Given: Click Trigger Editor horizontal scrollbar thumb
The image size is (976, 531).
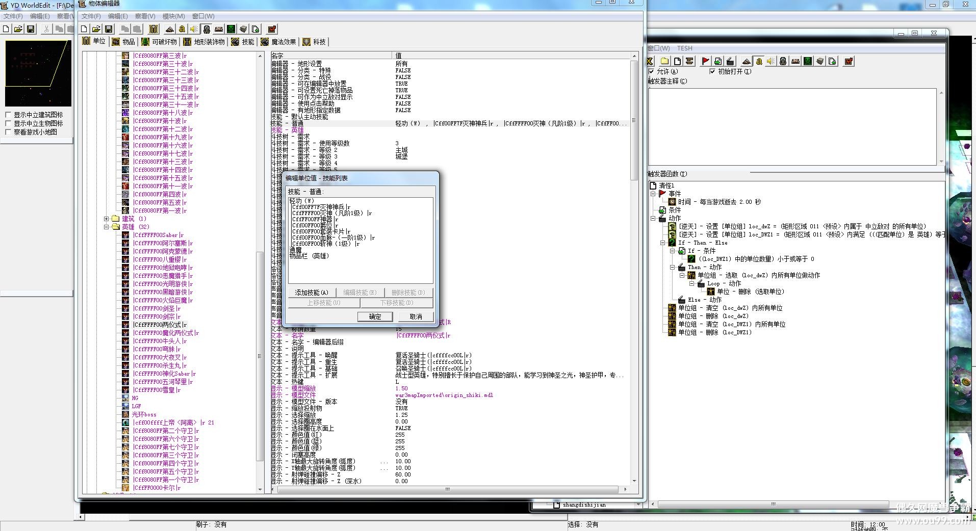Looking at the screenshot, I should click(773, 505).
